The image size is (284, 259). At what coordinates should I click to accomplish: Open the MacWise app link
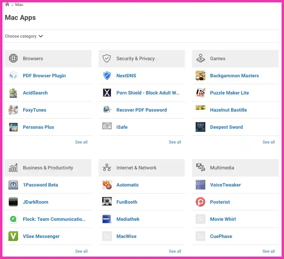(126, 236)
